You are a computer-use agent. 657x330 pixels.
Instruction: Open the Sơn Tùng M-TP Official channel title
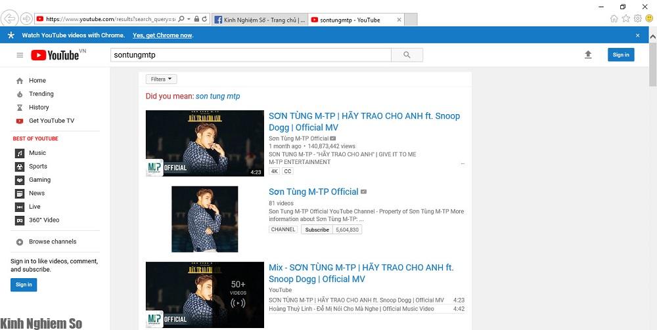313,192
